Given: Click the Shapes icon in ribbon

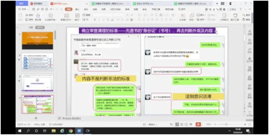Looking at the screenshot, I should (x=192, y=15).
